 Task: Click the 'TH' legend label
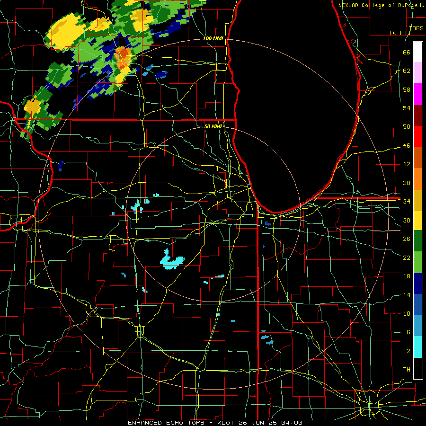coord(407,370)
